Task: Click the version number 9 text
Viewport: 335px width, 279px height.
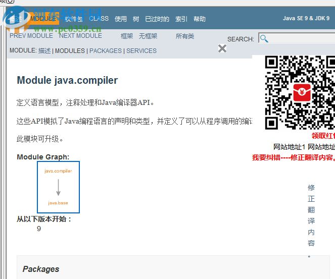Action: 39,229
